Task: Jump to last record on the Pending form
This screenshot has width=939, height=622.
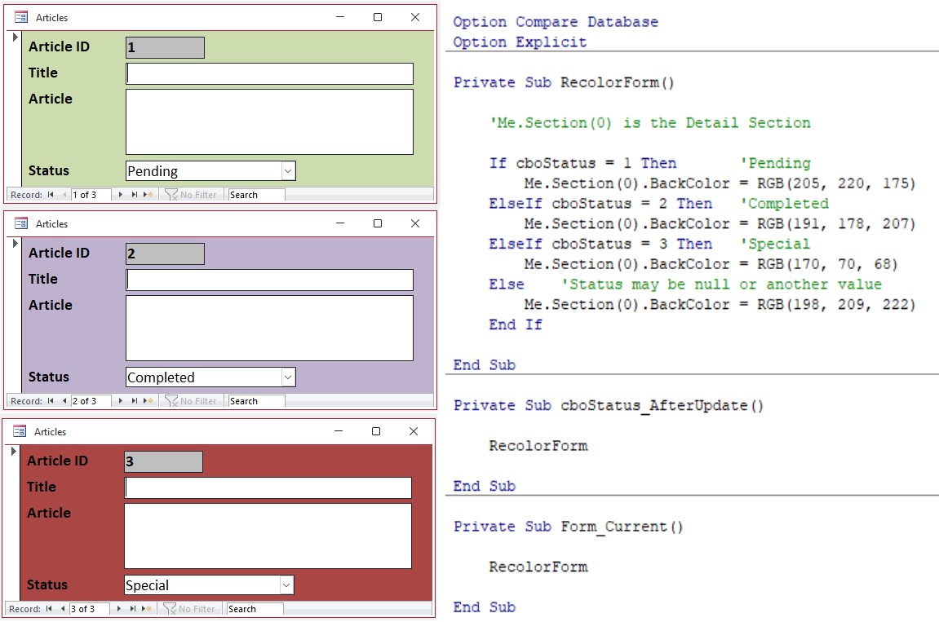Action: click(135, 195)
